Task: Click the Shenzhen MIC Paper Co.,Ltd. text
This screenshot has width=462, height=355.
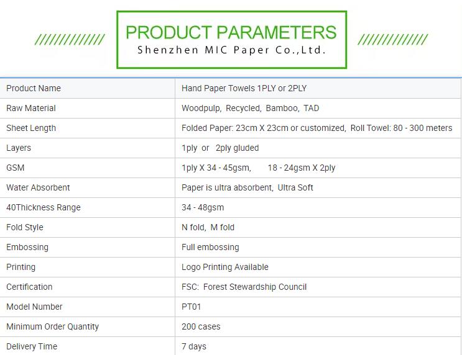Action: tap(231, 50)
